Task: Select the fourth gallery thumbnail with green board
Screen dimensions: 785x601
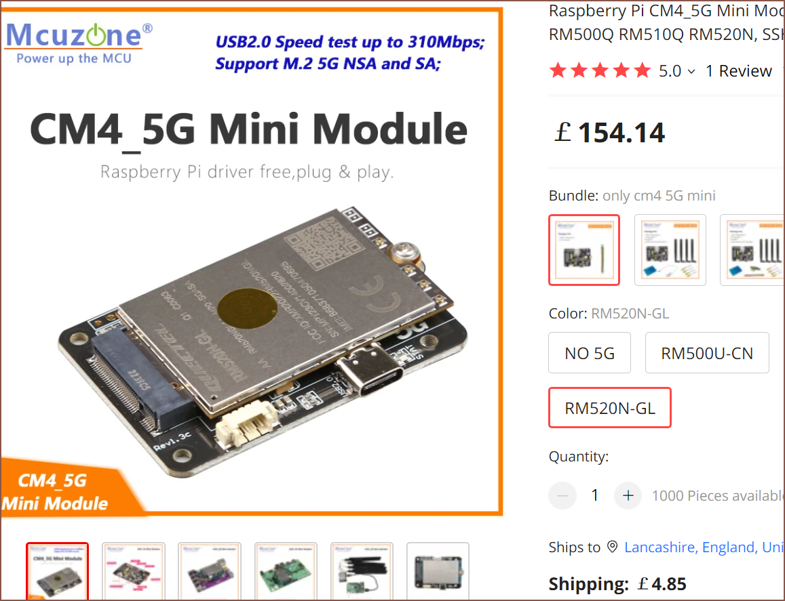Action: click(286, 571)
